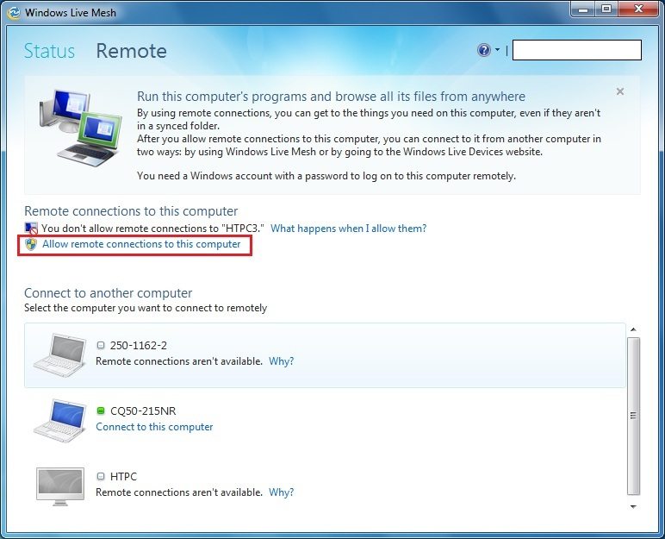Click the "Remote connections to this computer" heading
665x539 pixels.
point(131,211)
